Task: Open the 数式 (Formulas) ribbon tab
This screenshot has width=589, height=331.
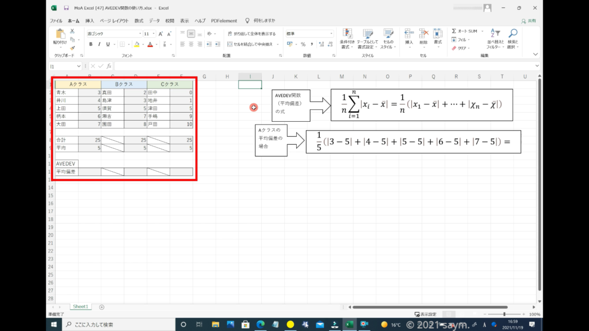Action: pos(139,21)
